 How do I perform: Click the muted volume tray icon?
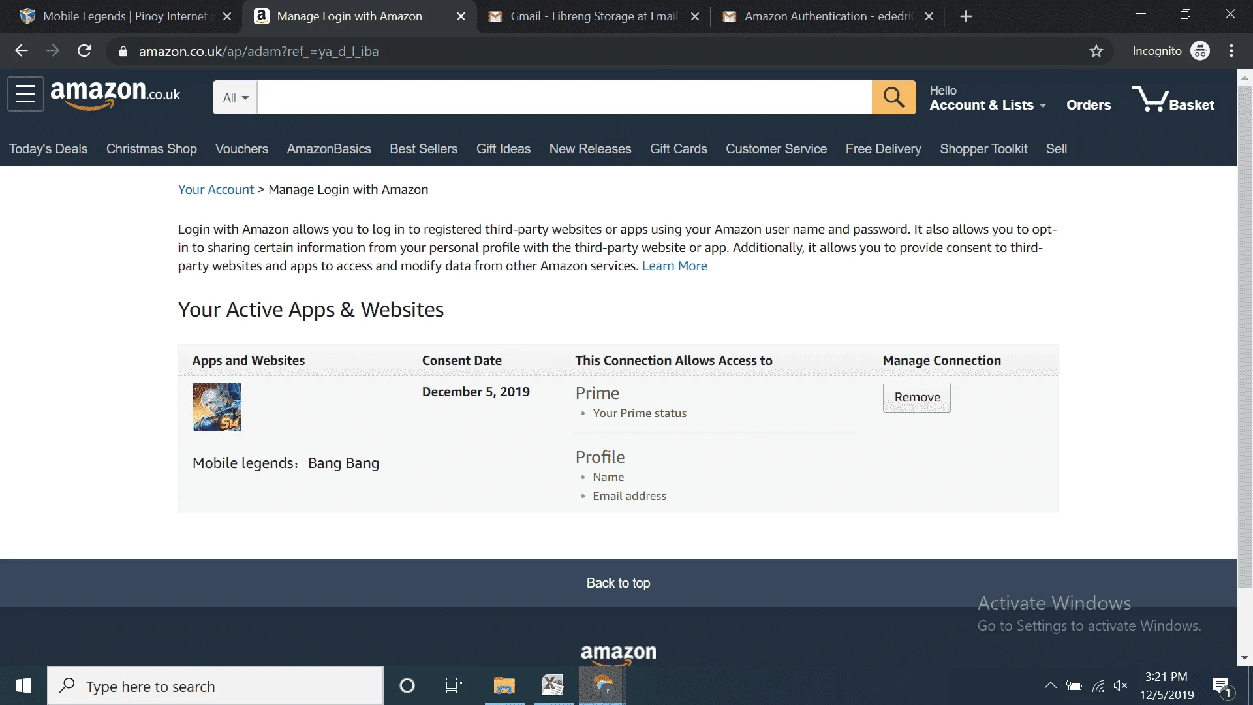(x=1121, y=685)
